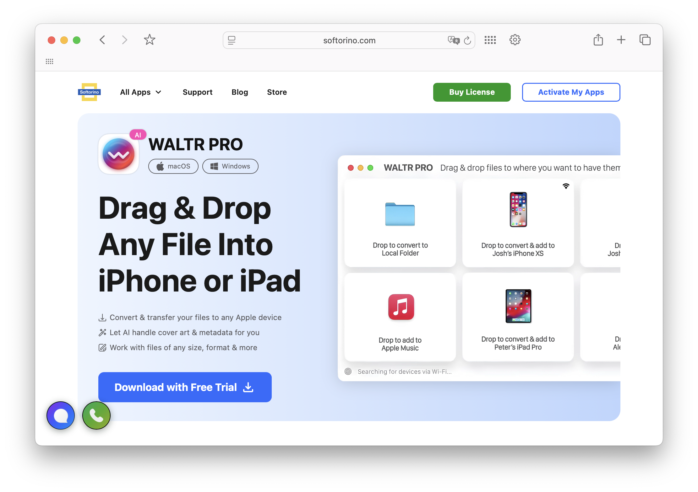Click 'Work with files of any size, format & more'

coord(183,348)
